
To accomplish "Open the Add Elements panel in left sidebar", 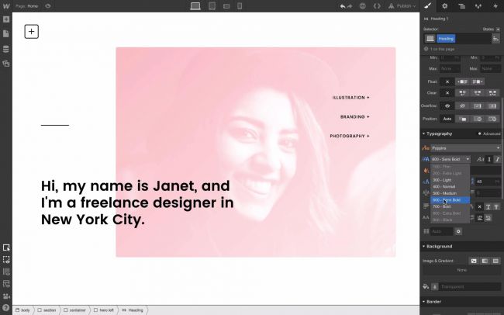I will point(6,20).
